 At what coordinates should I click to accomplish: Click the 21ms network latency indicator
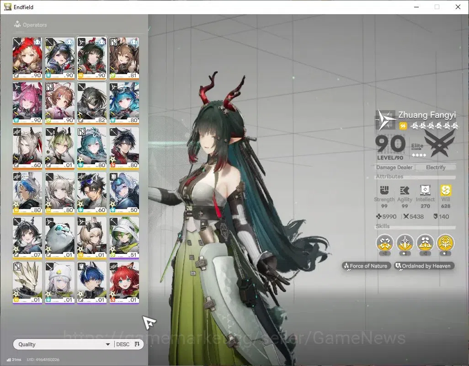coord(14,360)
